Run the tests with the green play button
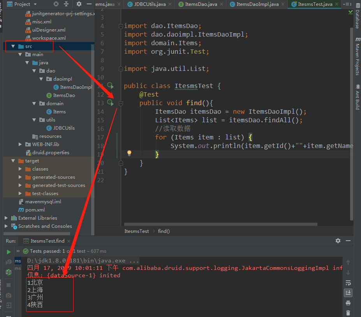Screen dimensions: 361x317 click(9, 252)
